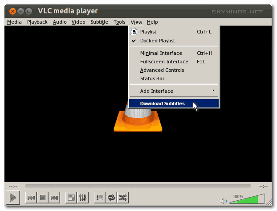Open the Help menu
Screen dimensions: 277x211
coord(152,22)
